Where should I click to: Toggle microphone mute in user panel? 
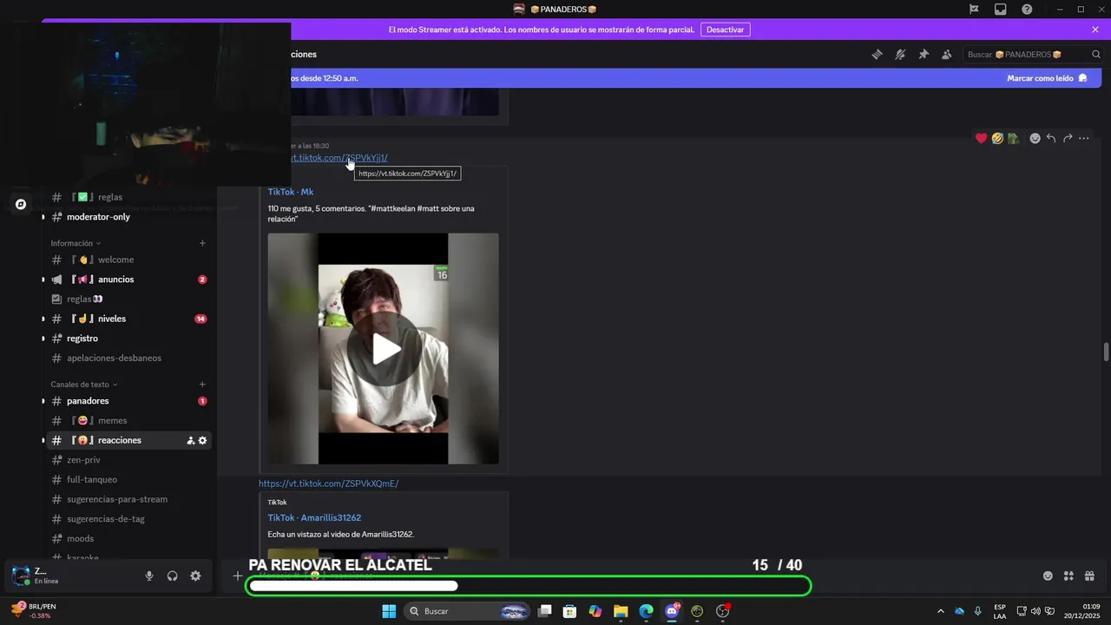point(149,576)
